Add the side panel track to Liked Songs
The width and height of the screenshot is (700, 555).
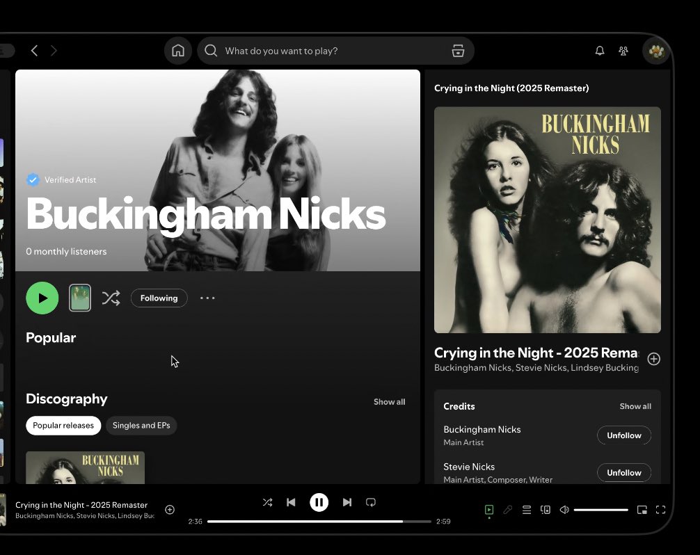point(654,359)
